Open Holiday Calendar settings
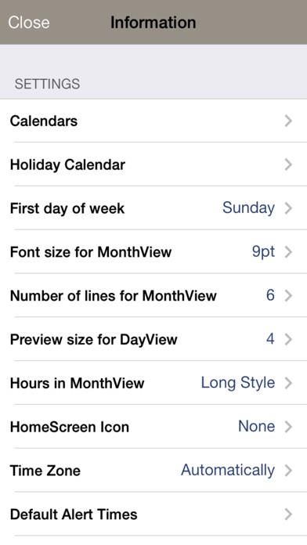The width and height of the screenshot is (307, 545). [x=153, y=164]
